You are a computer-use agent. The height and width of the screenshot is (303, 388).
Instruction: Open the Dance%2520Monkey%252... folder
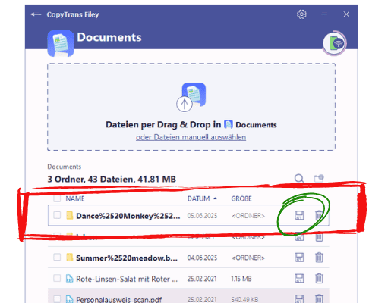(128, 216)
